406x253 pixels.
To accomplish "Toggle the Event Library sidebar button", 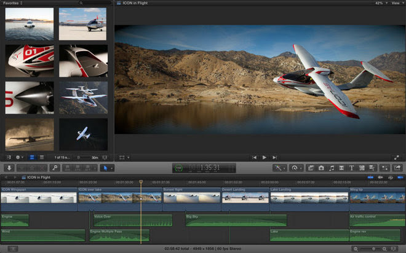I will point(9,157).
